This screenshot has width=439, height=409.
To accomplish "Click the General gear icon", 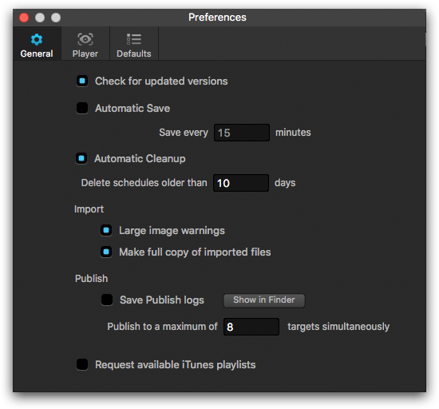I will click(x=37, y=39).
